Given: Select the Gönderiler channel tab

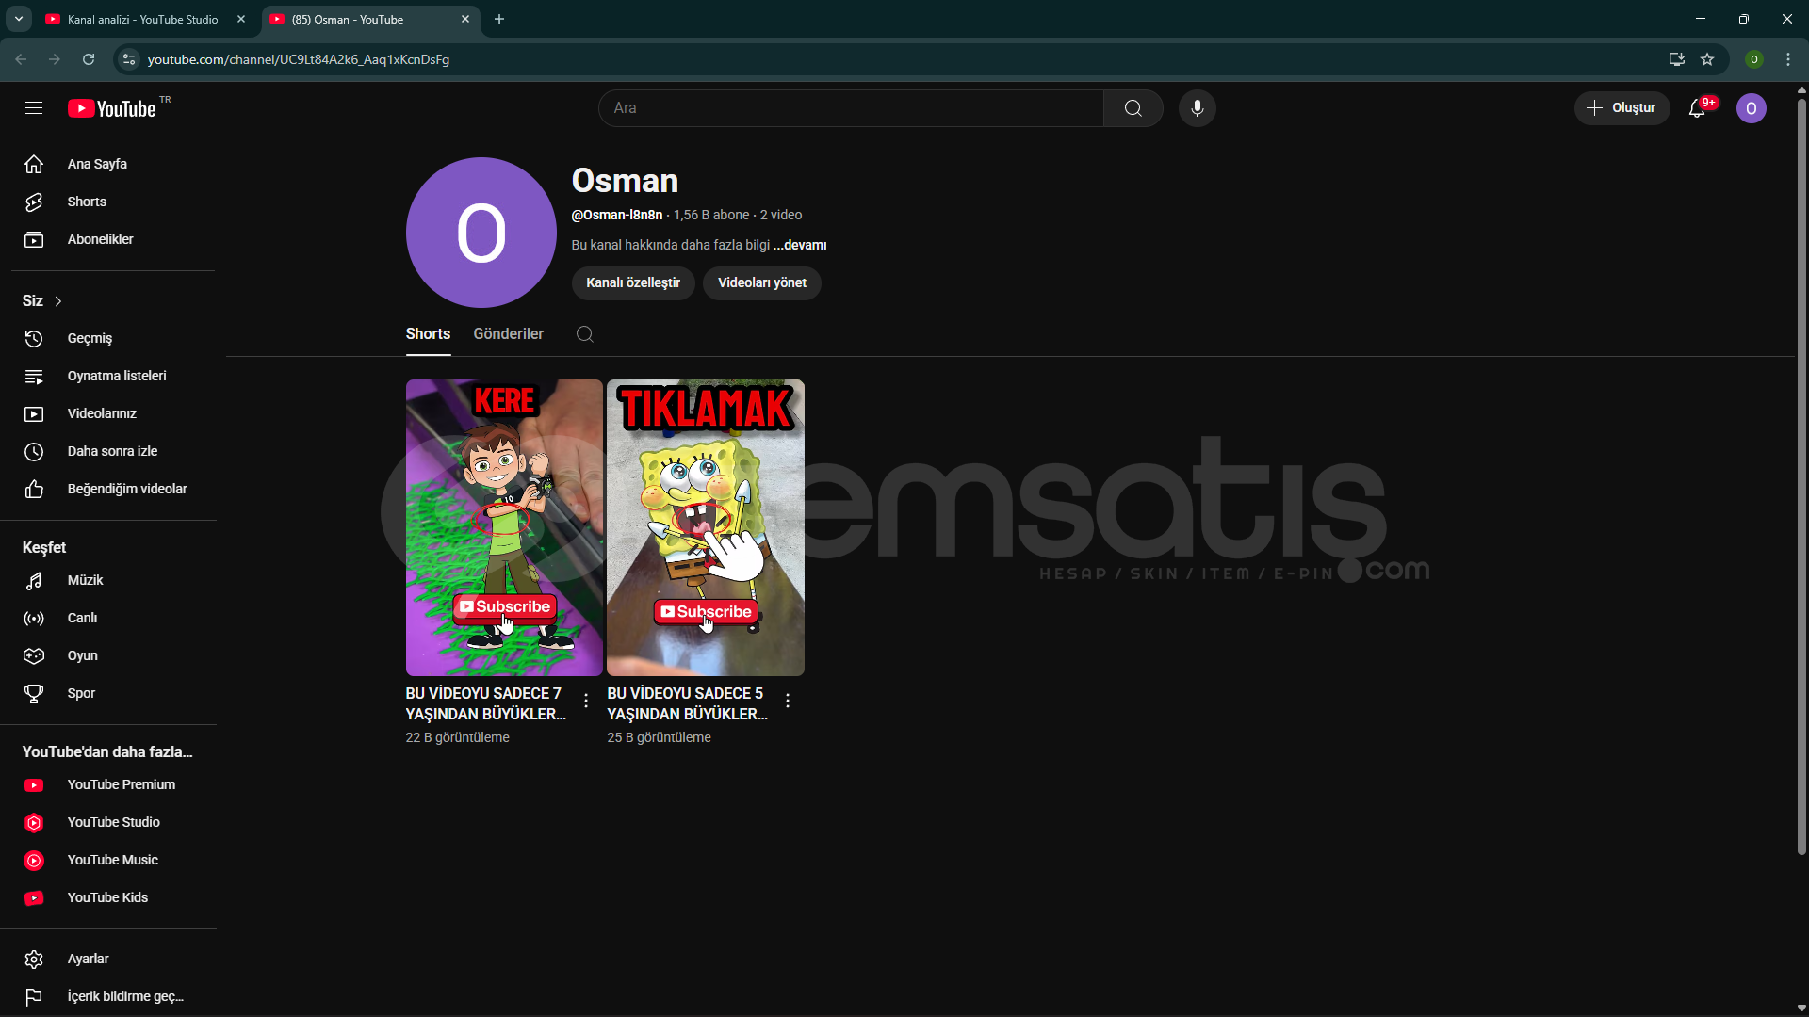Looking at the screenshot, I should (x=508, y=334).
